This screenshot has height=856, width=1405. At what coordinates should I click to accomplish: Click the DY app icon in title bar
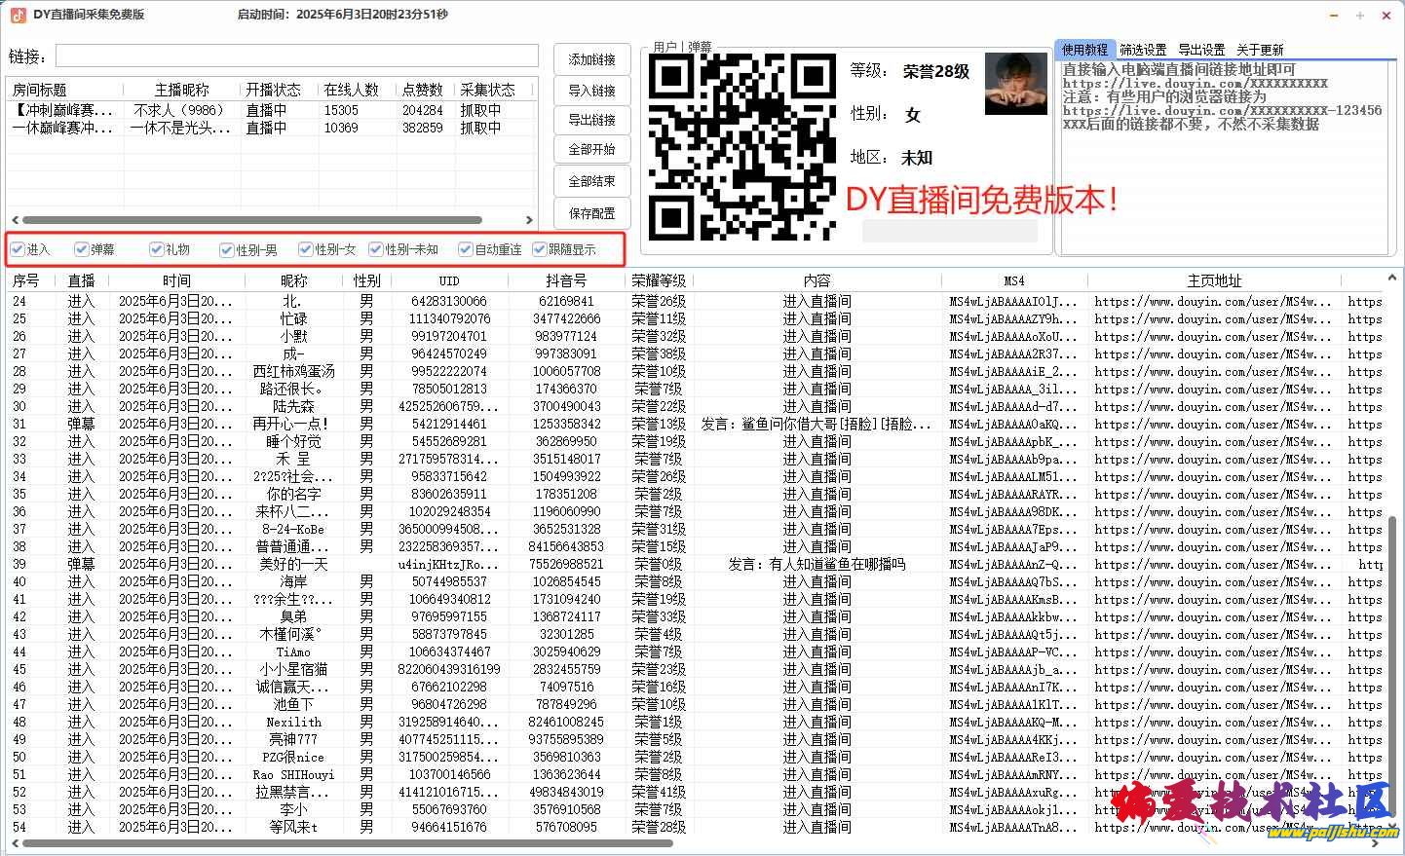(x=18, y=15)
